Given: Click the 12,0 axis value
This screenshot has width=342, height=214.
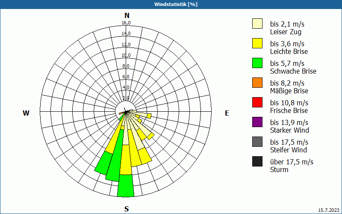Looking at the screenshot, I should click(x=126, y=45).
